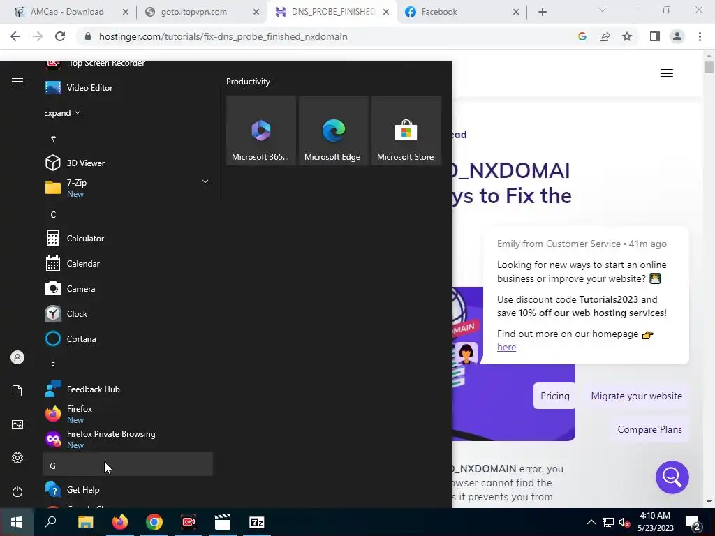Open the Clock app
Image resolution: width=715 pixels, height=536 pixels.
point(128,313)
